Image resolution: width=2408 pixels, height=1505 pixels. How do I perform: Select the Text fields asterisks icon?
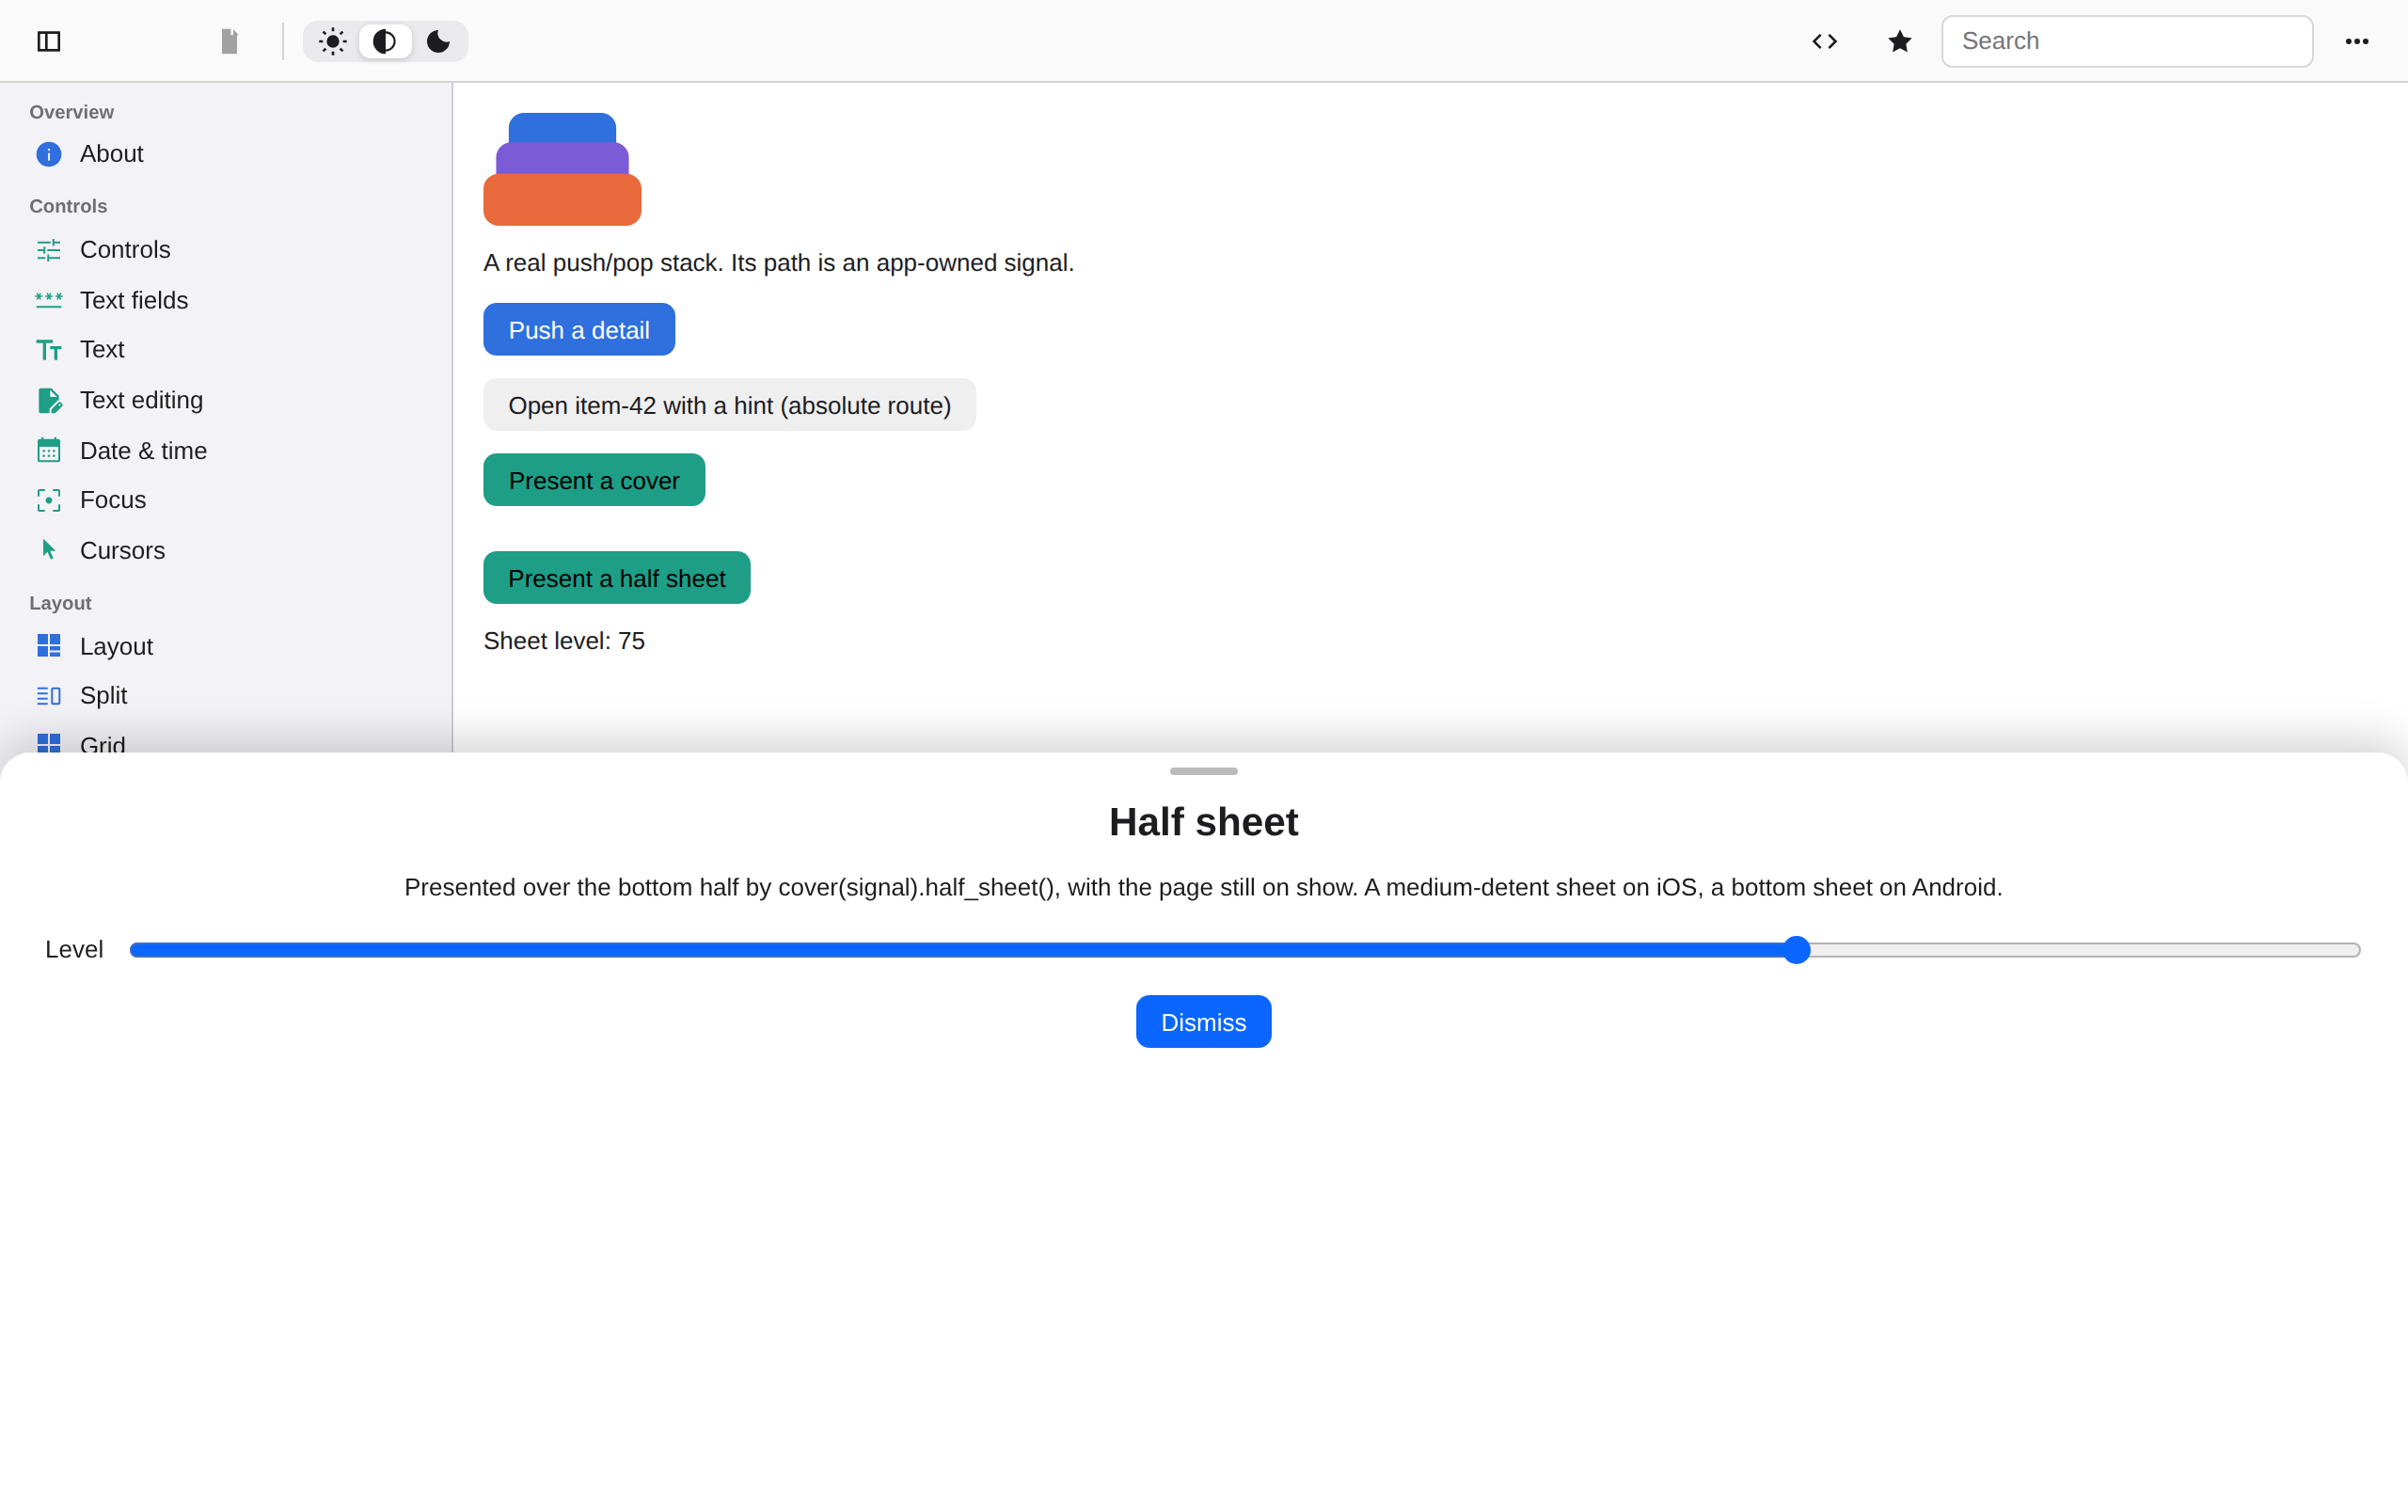(x=49, y=300)
